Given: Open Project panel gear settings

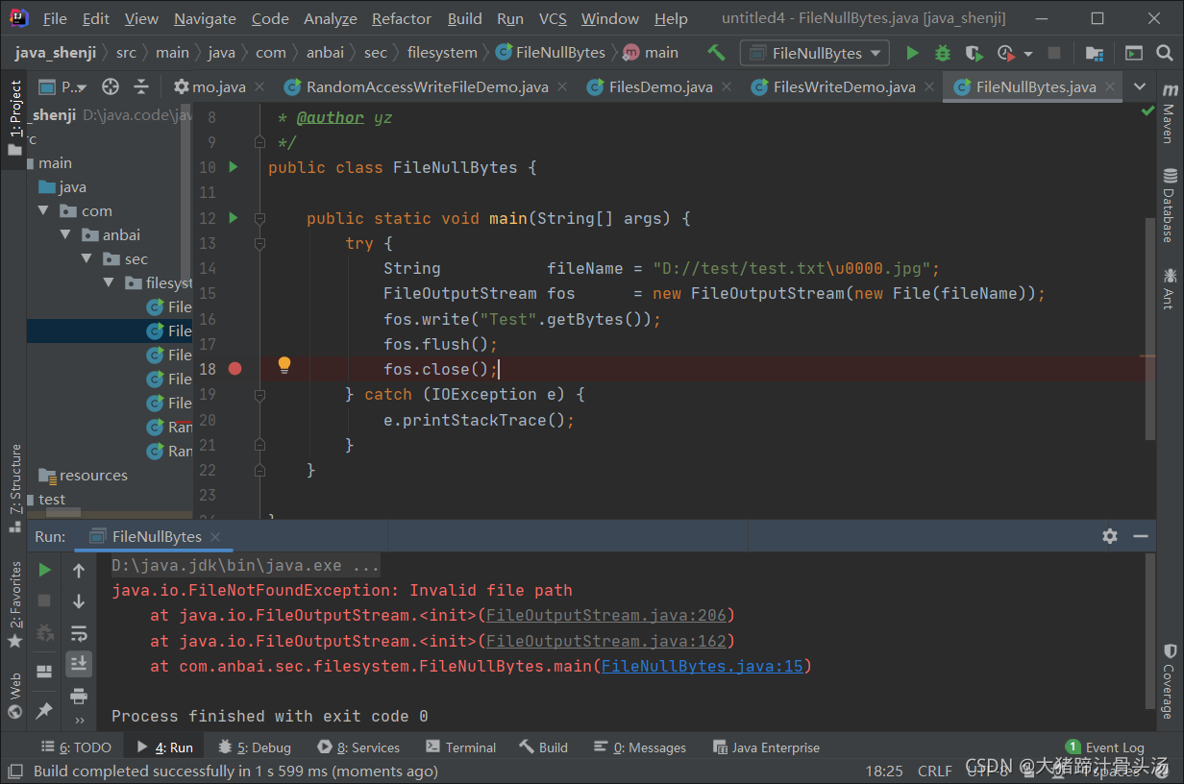Looking at the screenshot, I should coord(182,87).
